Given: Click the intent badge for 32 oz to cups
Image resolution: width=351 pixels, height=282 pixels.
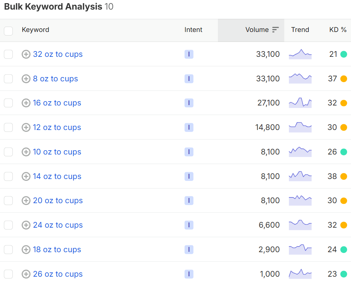Looking at the screenshot, I should tap(189, 54).
